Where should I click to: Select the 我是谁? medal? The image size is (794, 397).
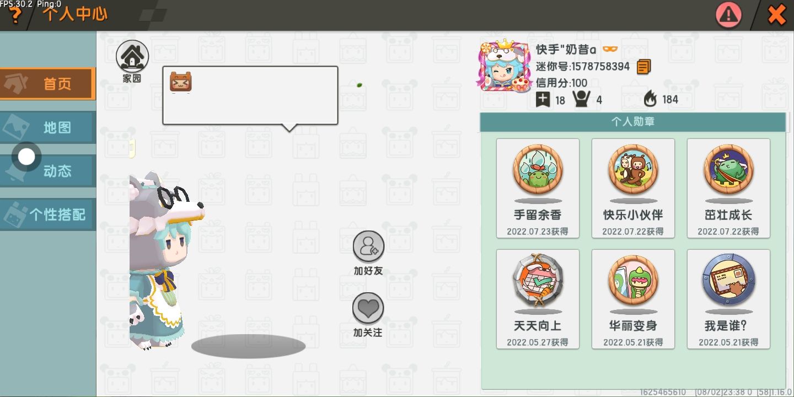tap(728, 299)
